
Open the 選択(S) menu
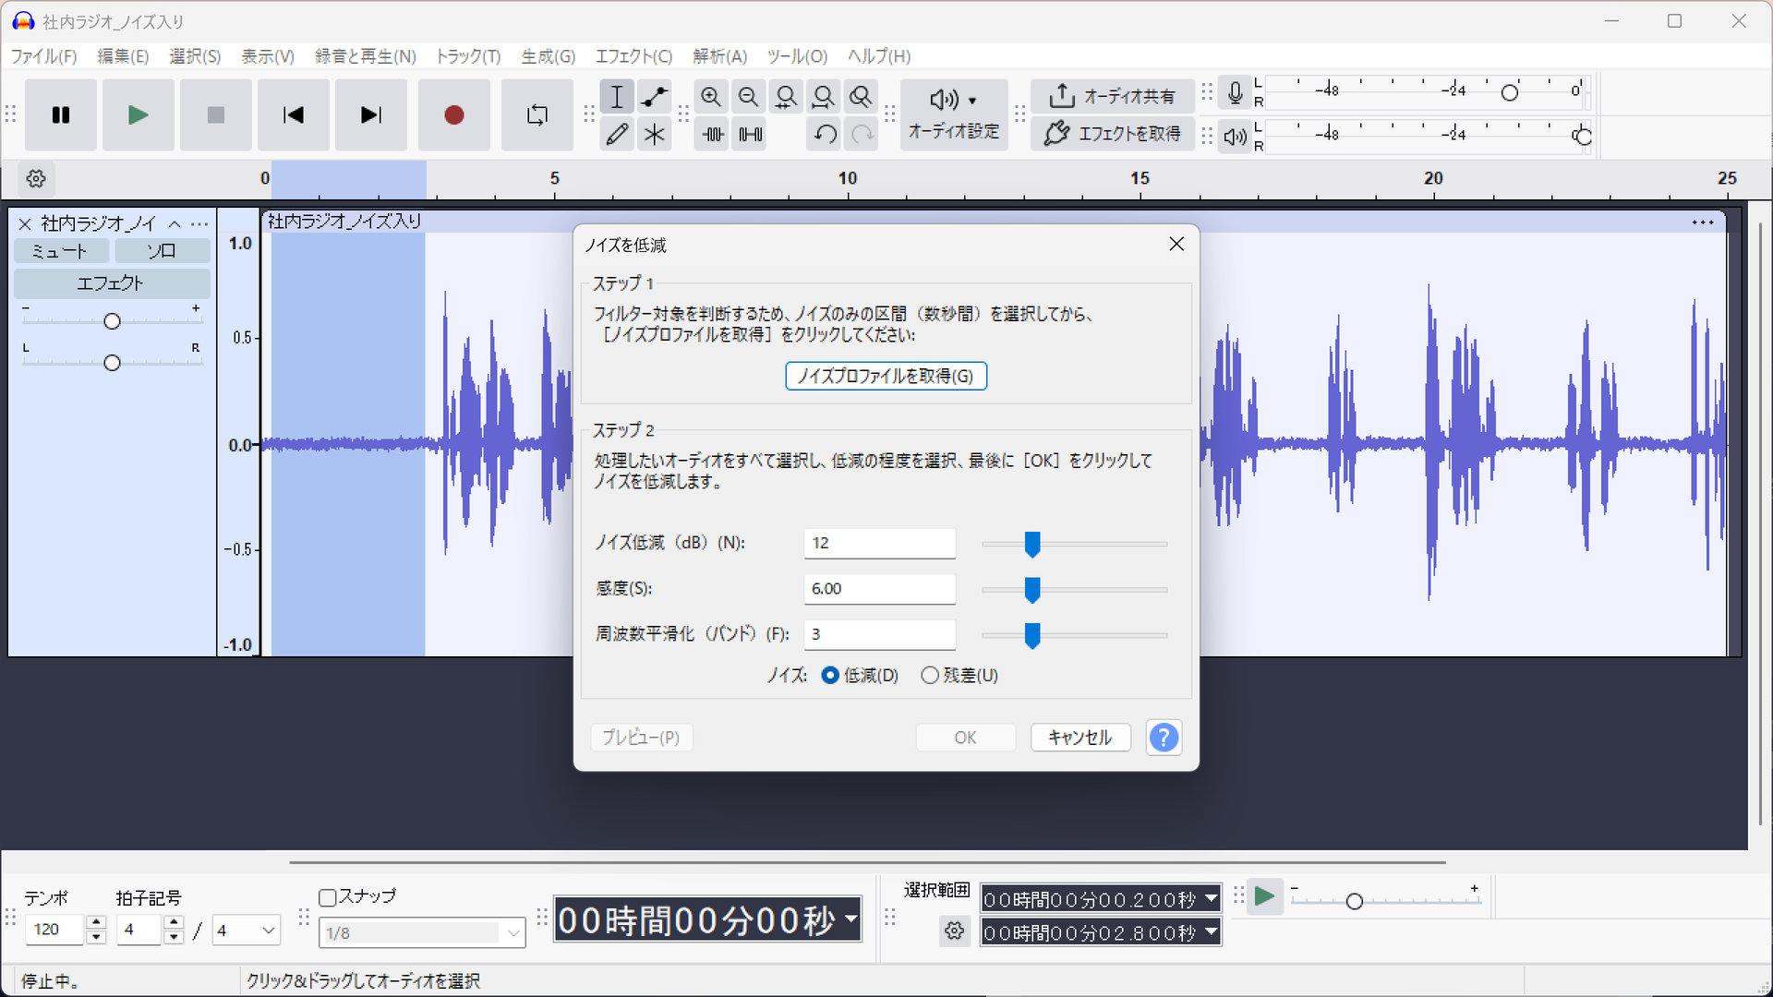click(195, 56)
